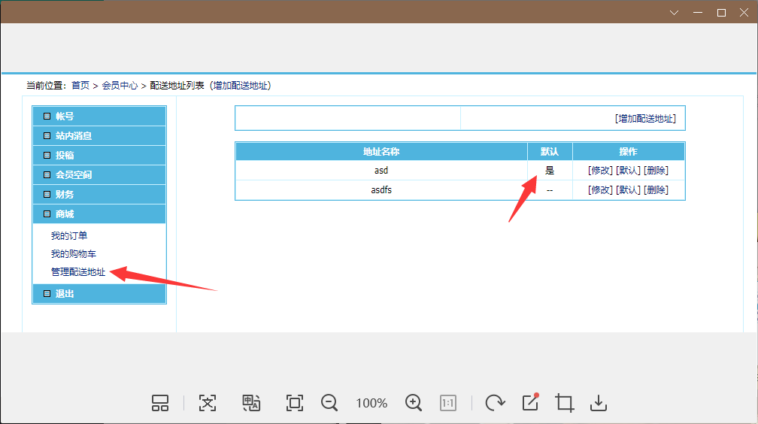This screenshot has width=758, height=424.
Task: Click the fit-to-window icon
Action: (295, 403)
